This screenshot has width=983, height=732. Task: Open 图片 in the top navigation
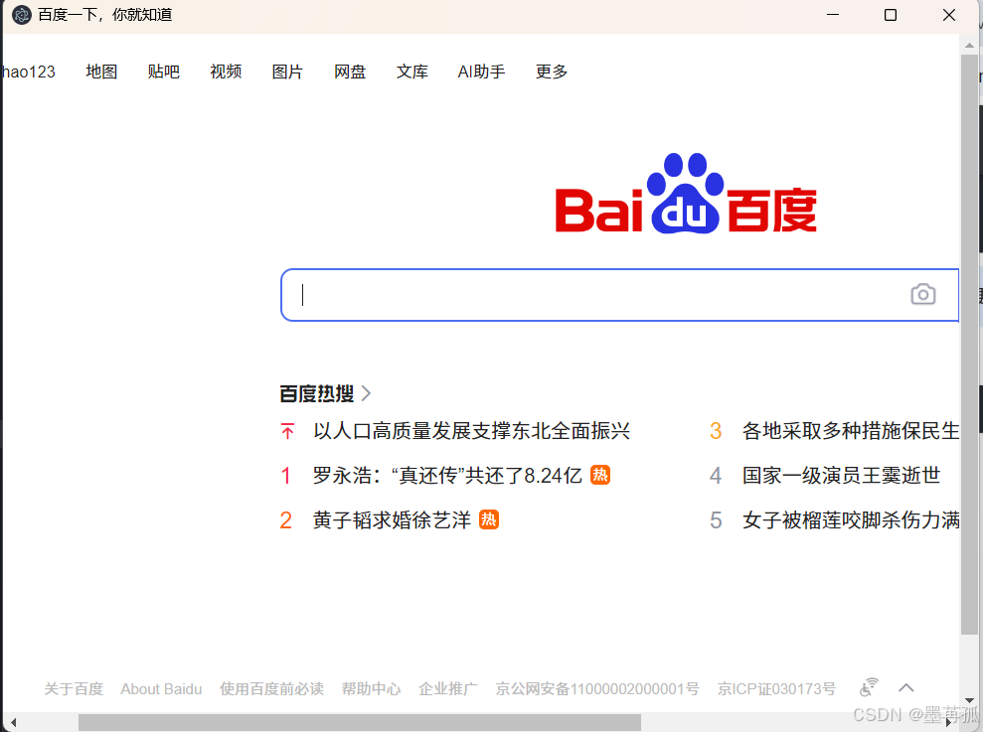tap(287, 72)
